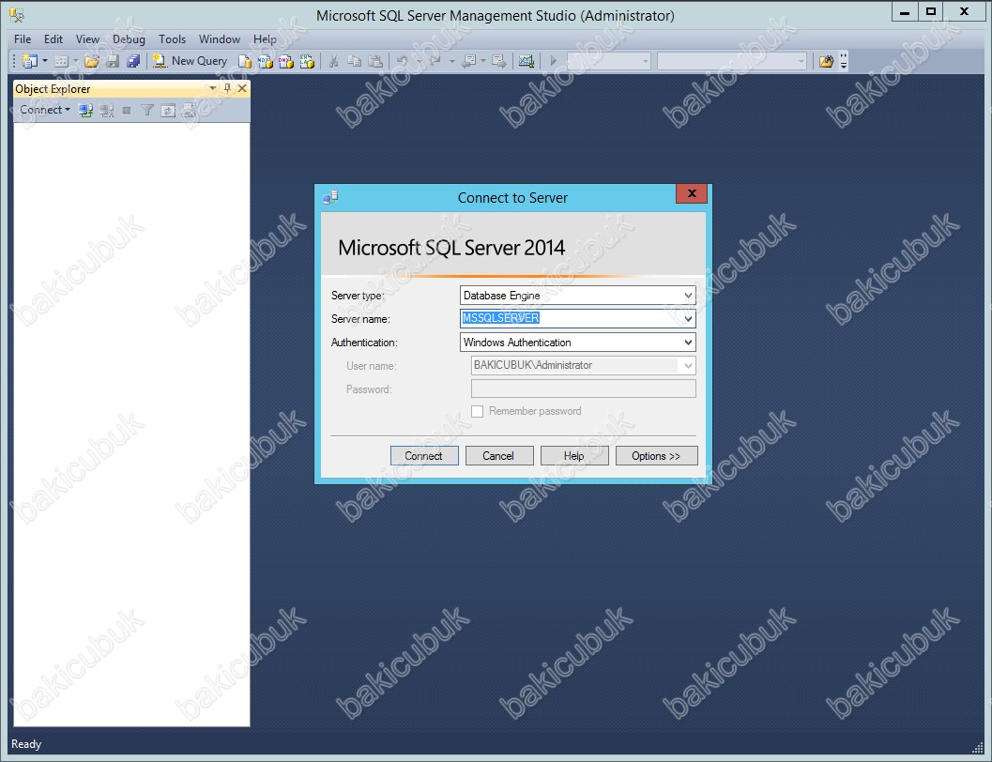
Task: Open the Window menu
Action: 220,39
